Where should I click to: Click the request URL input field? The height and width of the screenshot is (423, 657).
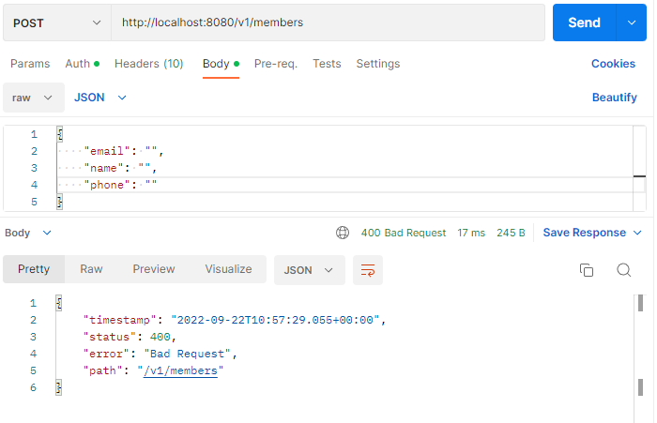click(328, 23)
